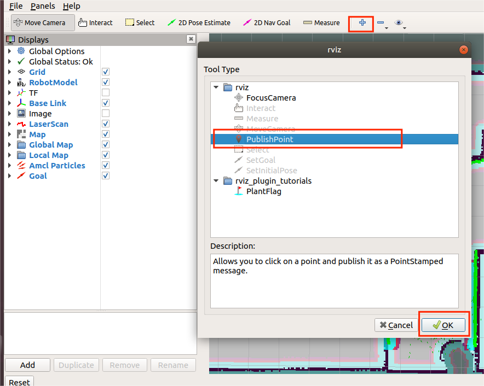Click the Select tool in toolbar

tap(140, 23)
